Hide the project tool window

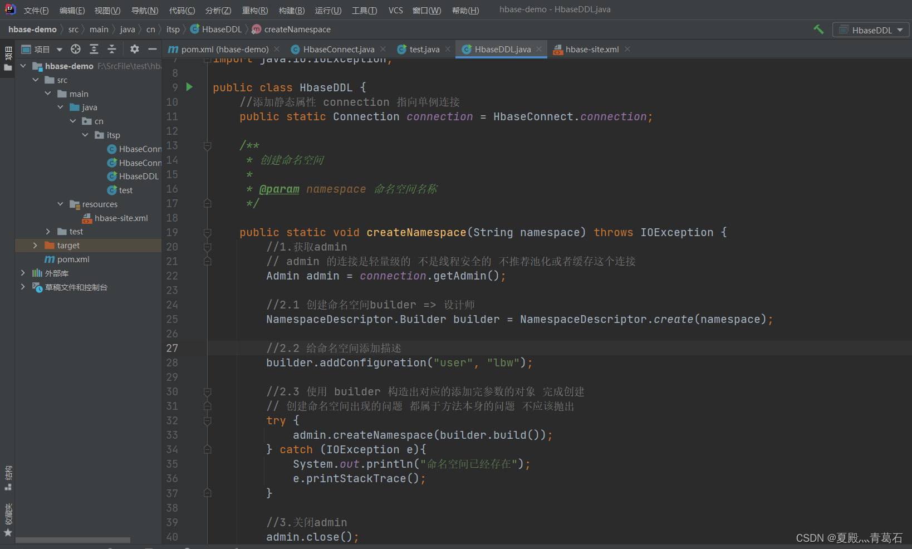click(x=152, y=49)
